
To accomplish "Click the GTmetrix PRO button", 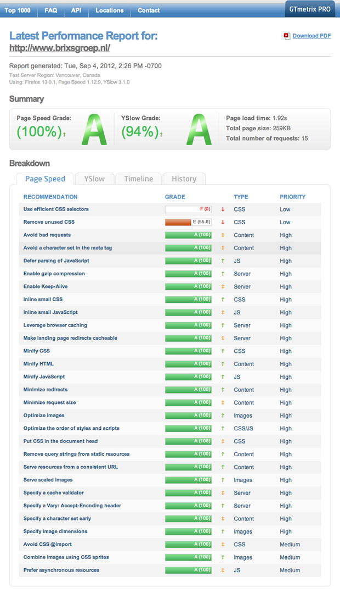I will [x=310, y=9].
